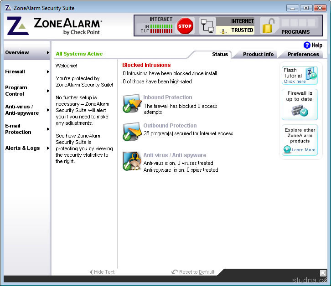Minimize the ZoneAlarm window
The height and width of the screenshot is (286, 331).
point(292,8)
